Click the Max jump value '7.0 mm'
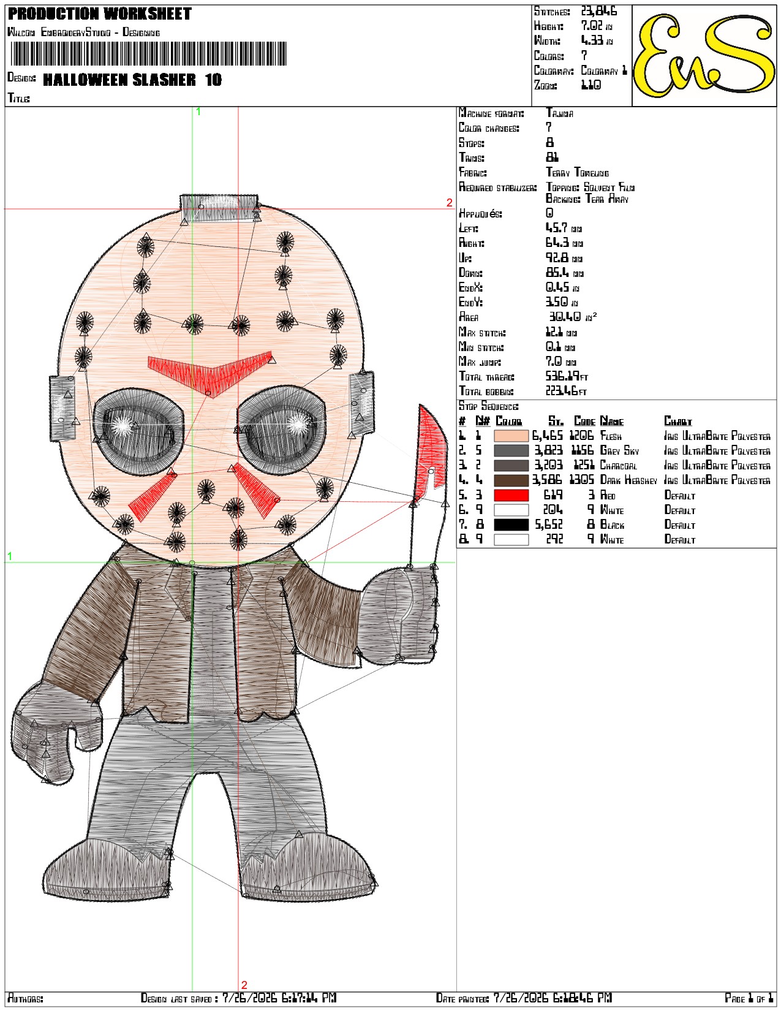Screen dimensions: 781x1011 [x=561, y=362]
